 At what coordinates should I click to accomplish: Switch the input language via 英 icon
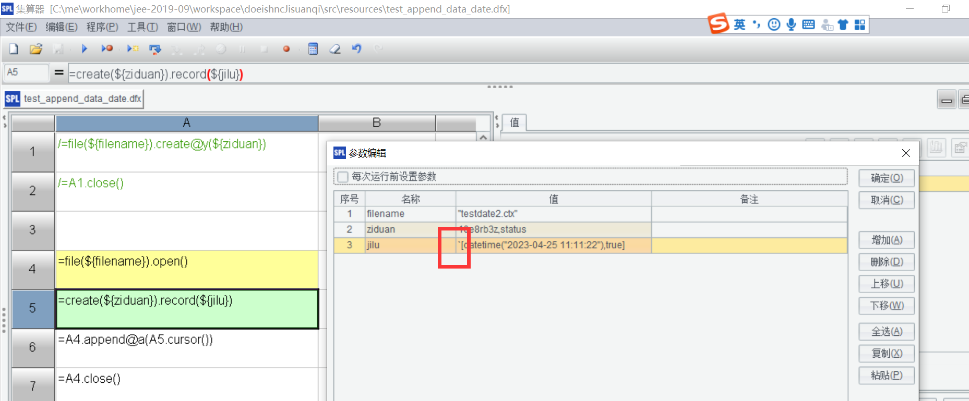(739, 25)
